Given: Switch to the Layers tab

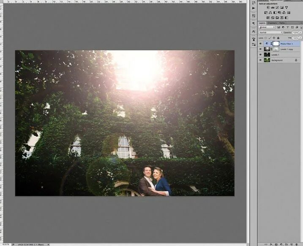Looking at the screenshot, I should pyautogui.click(x=262, y=23).
